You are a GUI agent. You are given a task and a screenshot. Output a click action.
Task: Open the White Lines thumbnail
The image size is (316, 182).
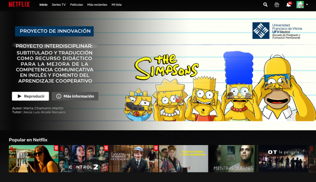(34, 159)
